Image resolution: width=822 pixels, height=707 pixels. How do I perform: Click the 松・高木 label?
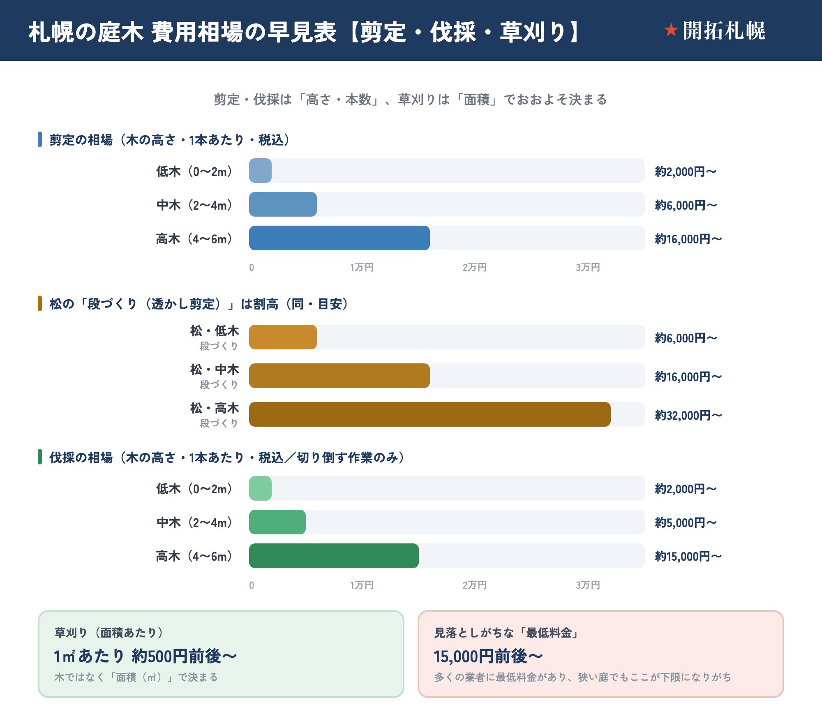point(215,408)
